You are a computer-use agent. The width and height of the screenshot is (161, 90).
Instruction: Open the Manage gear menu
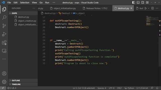pyautogui.click(x=4, y=82)
